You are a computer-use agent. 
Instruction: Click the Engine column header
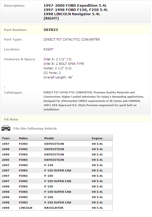[97, 138]
